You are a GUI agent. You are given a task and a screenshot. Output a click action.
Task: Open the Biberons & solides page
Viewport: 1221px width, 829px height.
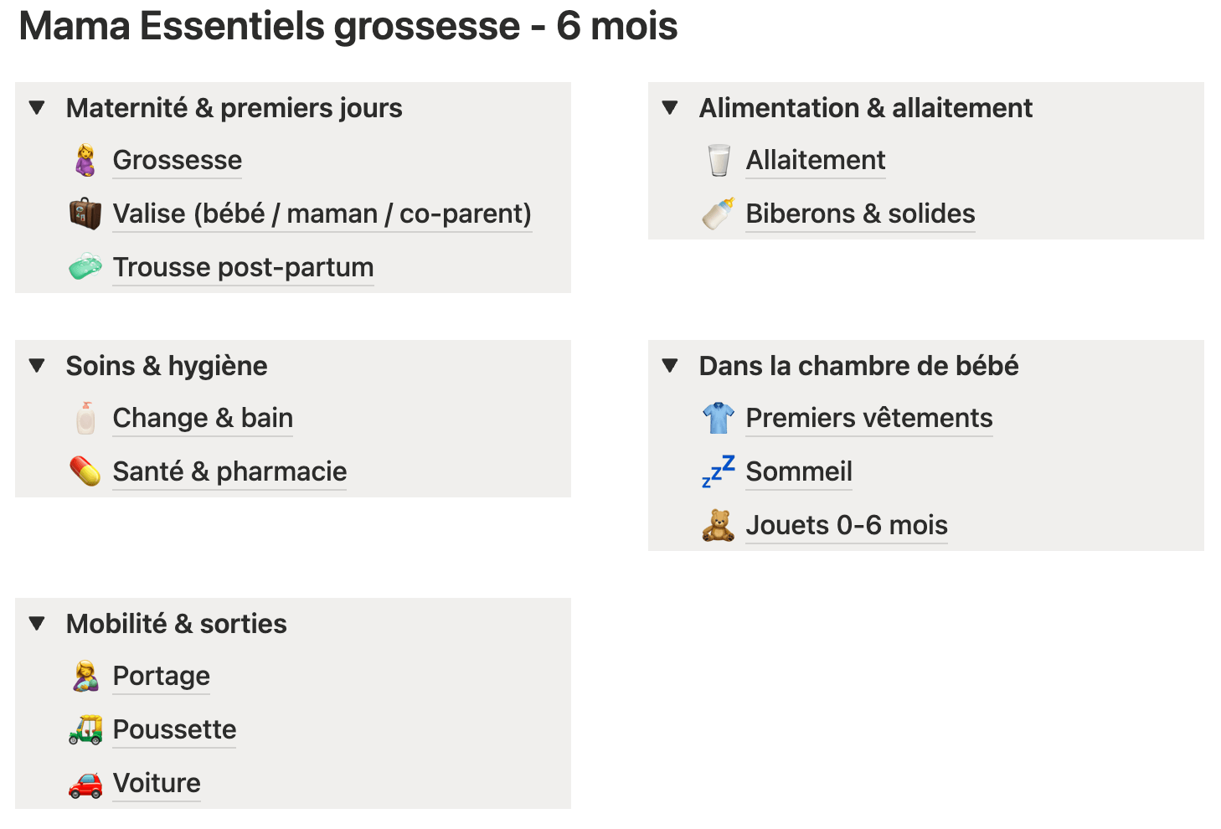860,214
